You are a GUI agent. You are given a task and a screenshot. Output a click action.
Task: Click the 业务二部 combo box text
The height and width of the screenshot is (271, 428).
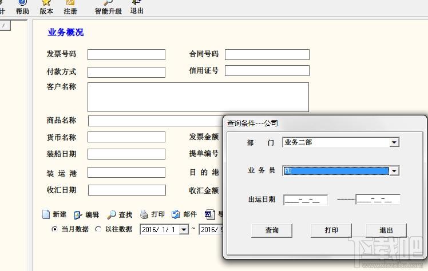click(x=298, y=142)
